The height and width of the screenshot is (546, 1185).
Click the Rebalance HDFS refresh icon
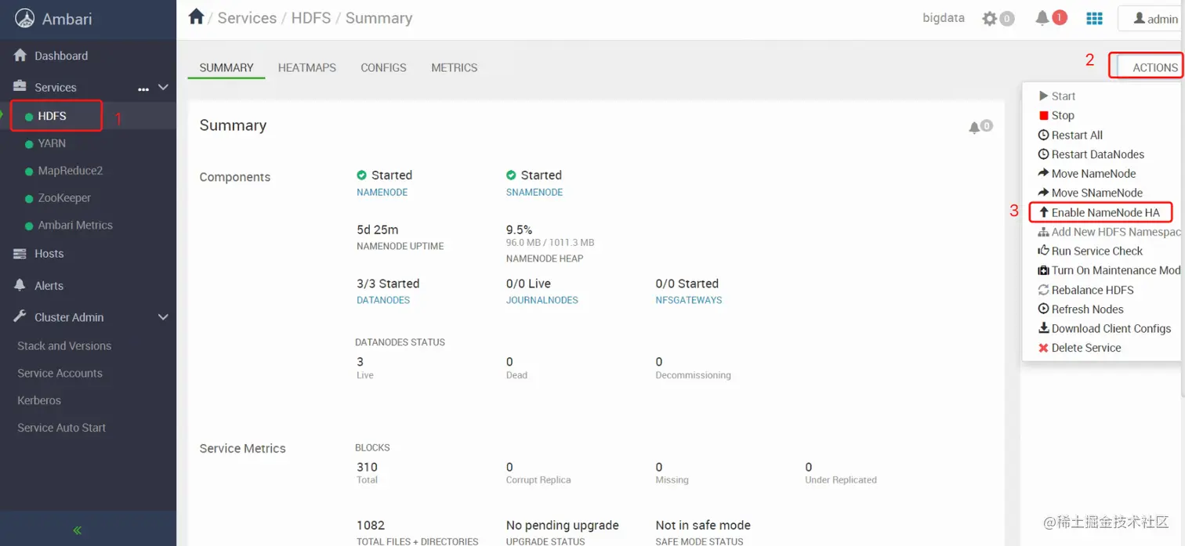pyautogui.click(x=1043, y=290)
